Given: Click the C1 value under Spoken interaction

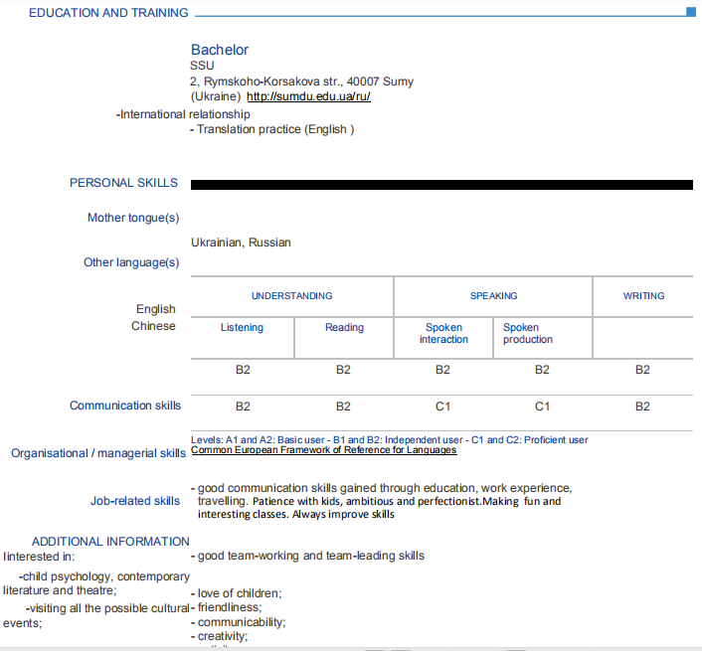Looking at the screenshot, I should click(442, 407).
